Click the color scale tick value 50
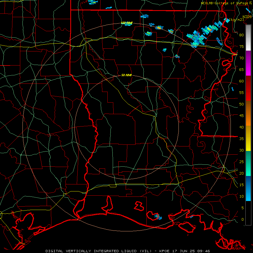The image size is (253, 253). pyautogui.click(x=241, y=104)
